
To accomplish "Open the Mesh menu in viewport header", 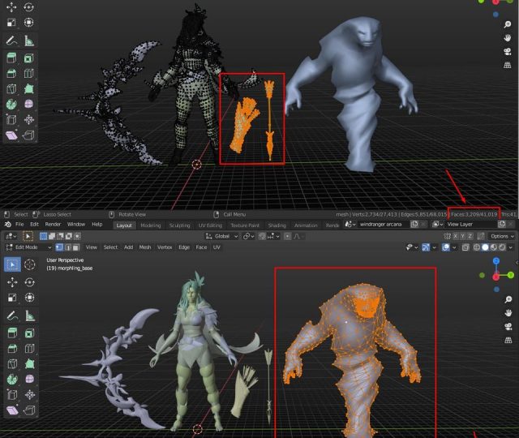I will pyautogui.click(x=145, y=247).
